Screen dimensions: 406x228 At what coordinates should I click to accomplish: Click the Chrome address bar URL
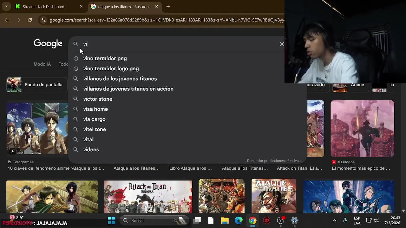(x=167, y=20)
